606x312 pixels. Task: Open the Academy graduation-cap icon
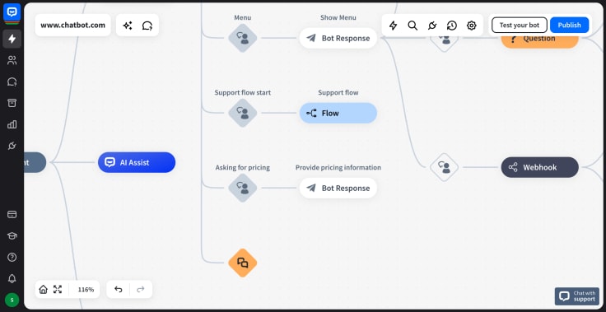click(12, 235)
